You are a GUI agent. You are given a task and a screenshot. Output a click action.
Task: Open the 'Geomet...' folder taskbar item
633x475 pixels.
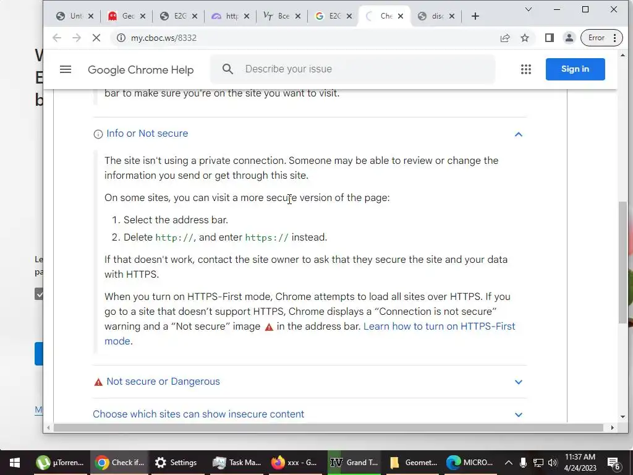click(412, 463)
